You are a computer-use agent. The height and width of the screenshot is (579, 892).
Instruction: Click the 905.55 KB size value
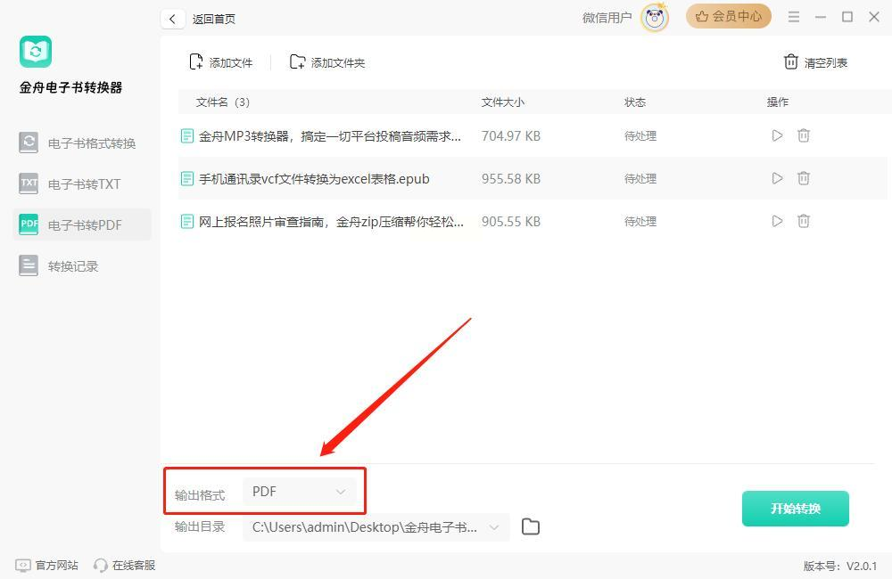coord(511,222)
